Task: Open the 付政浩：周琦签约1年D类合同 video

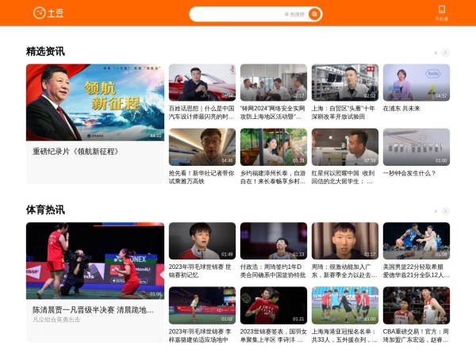Action: click(x=273, y=240)
